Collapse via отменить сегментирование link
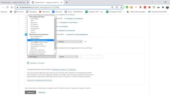 77,35
